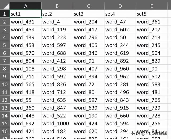Click word_90 cell
The height and width of the screenshot is (139, 171).
pos(151,69)
